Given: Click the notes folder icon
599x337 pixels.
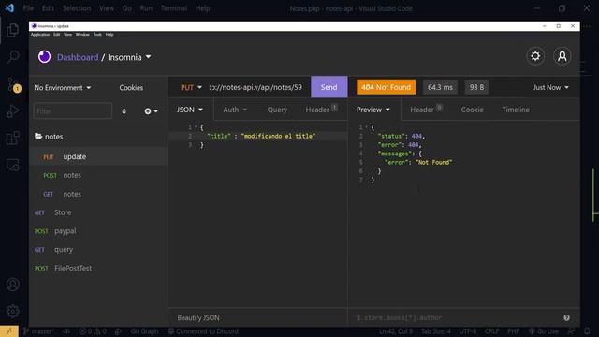Looking at the screenshot, I should [x=38, y=136].
